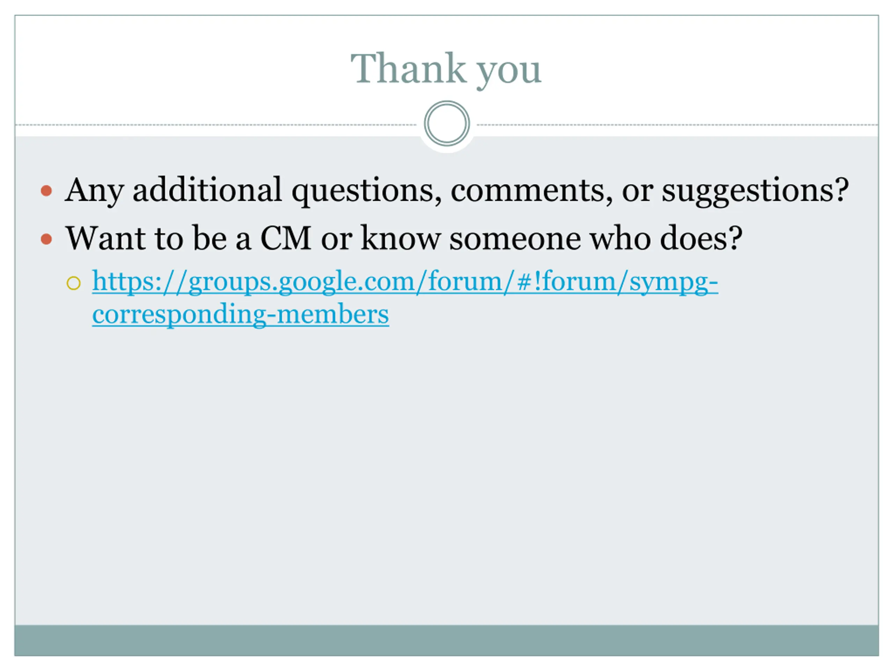The image size is (894, 671).
Task: Click the word 'does?' ending second bullet
Action: tap(701, 239)
